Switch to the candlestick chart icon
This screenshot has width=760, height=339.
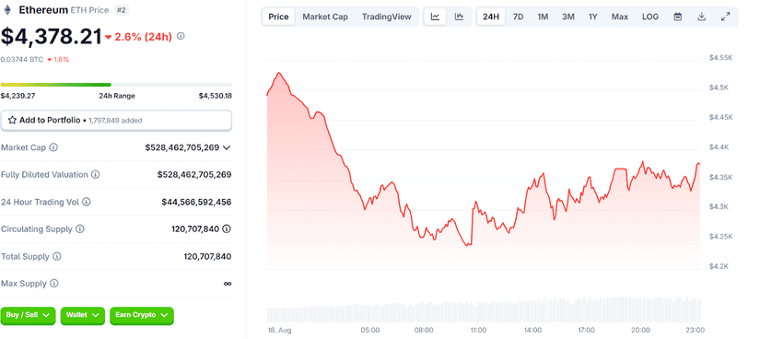(x=459, y=17)
